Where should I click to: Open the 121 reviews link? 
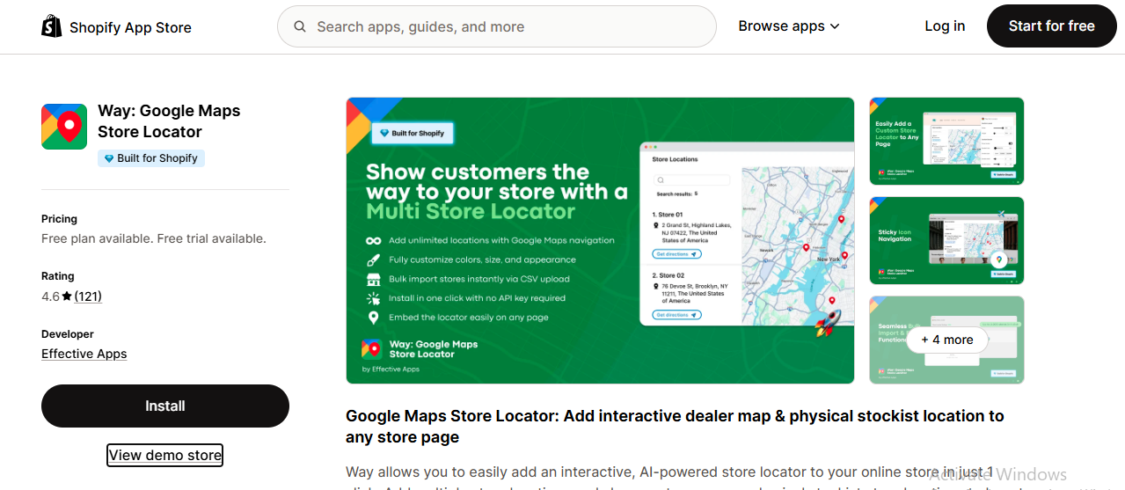pos(88,296)
